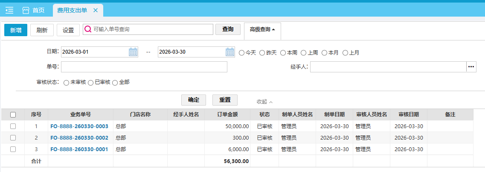Tick the select-all header checkbox
Image resolution: width=485 pixels, height=172 pixels.
[x=13, y=115]
